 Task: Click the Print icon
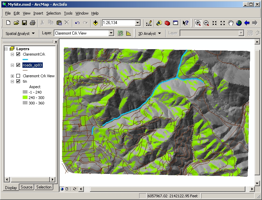[33, 23]
